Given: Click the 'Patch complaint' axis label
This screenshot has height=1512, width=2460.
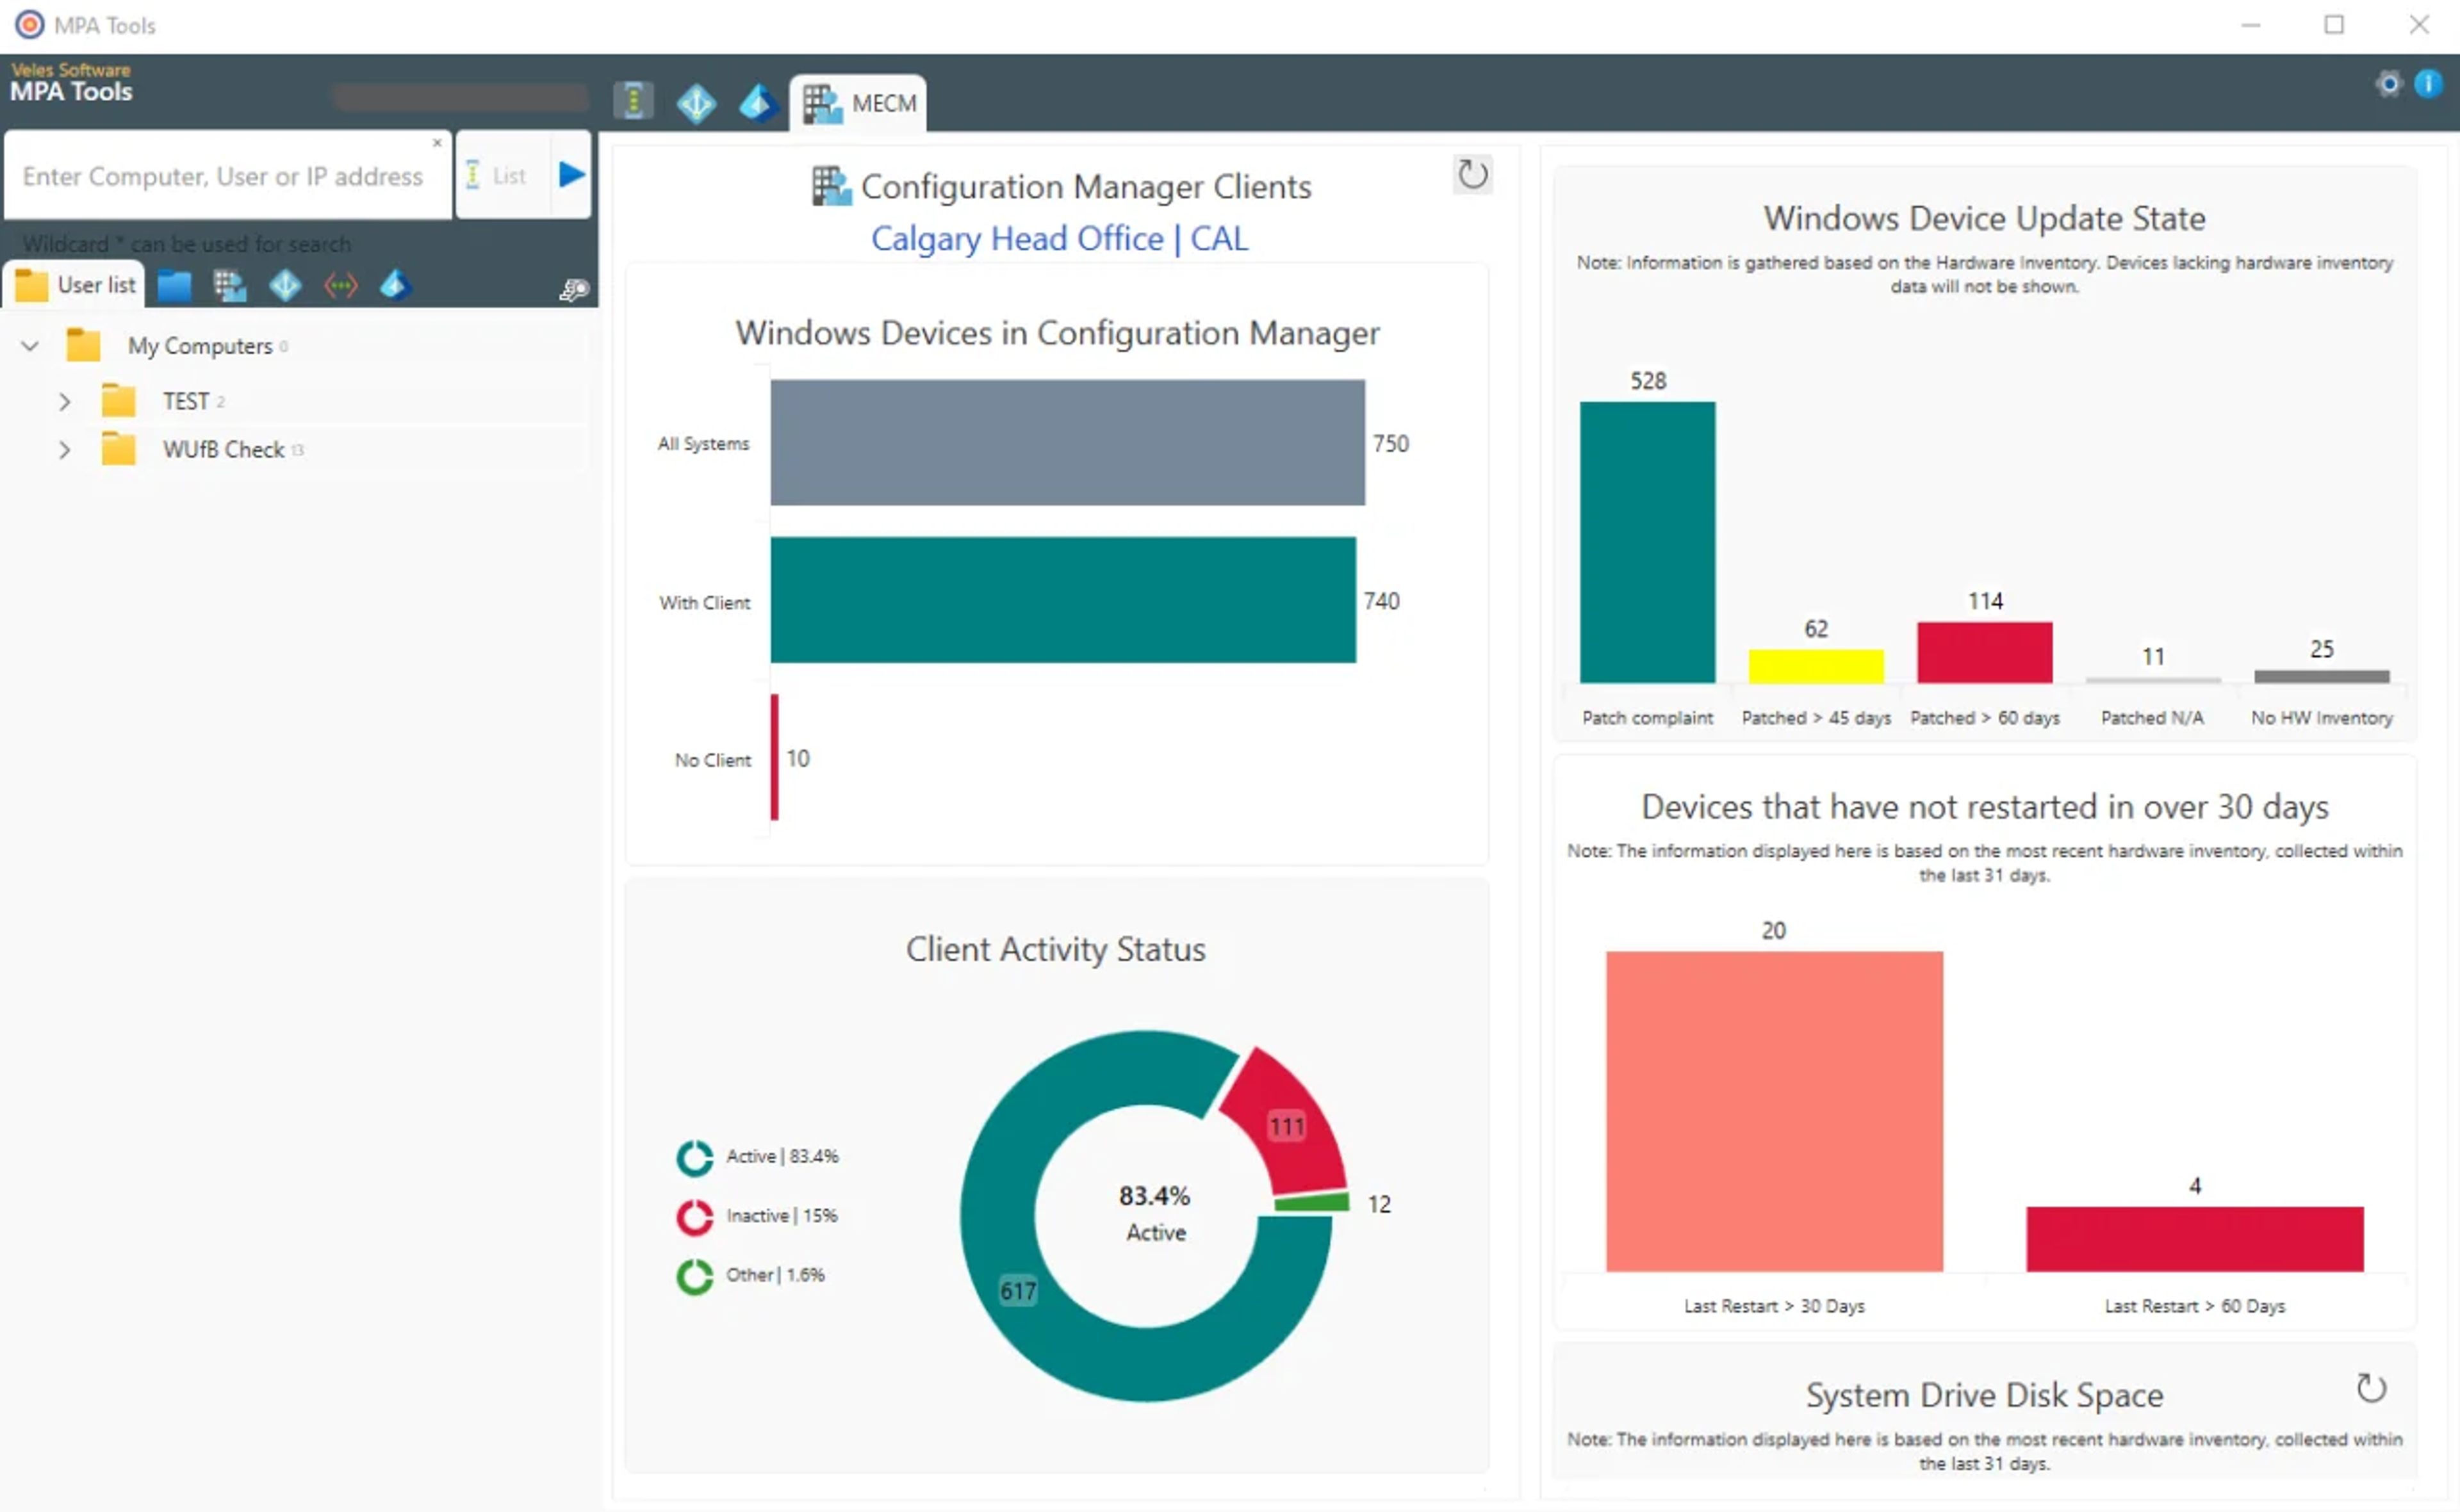Looking at the screenshot, I should tap(1646, 718).
